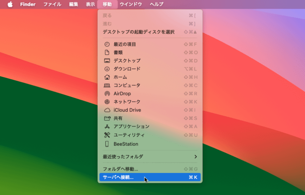Image resolution: width=305 pixels, height=195 pixels.
Task: Select 書類 menu text
Action: coord(118,53)
